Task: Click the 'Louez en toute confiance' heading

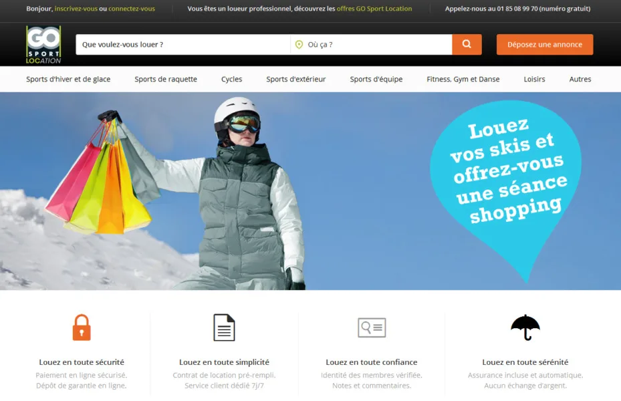Action: [372, 362]
